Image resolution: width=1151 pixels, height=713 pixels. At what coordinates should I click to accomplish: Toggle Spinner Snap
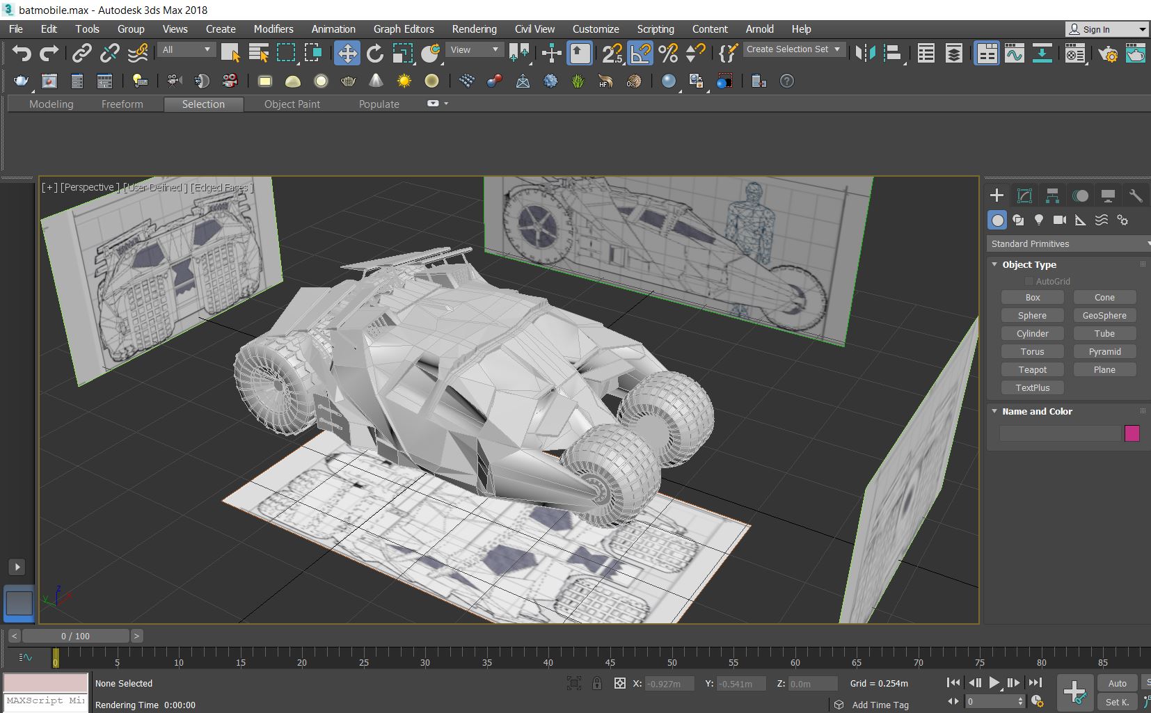click(x=696, y=53)
